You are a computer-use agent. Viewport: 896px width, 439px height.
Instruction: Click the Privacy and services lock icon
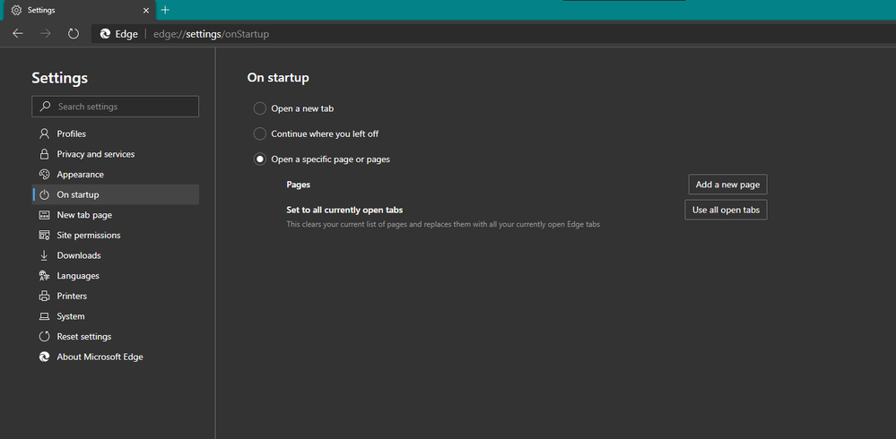[44, 154]
